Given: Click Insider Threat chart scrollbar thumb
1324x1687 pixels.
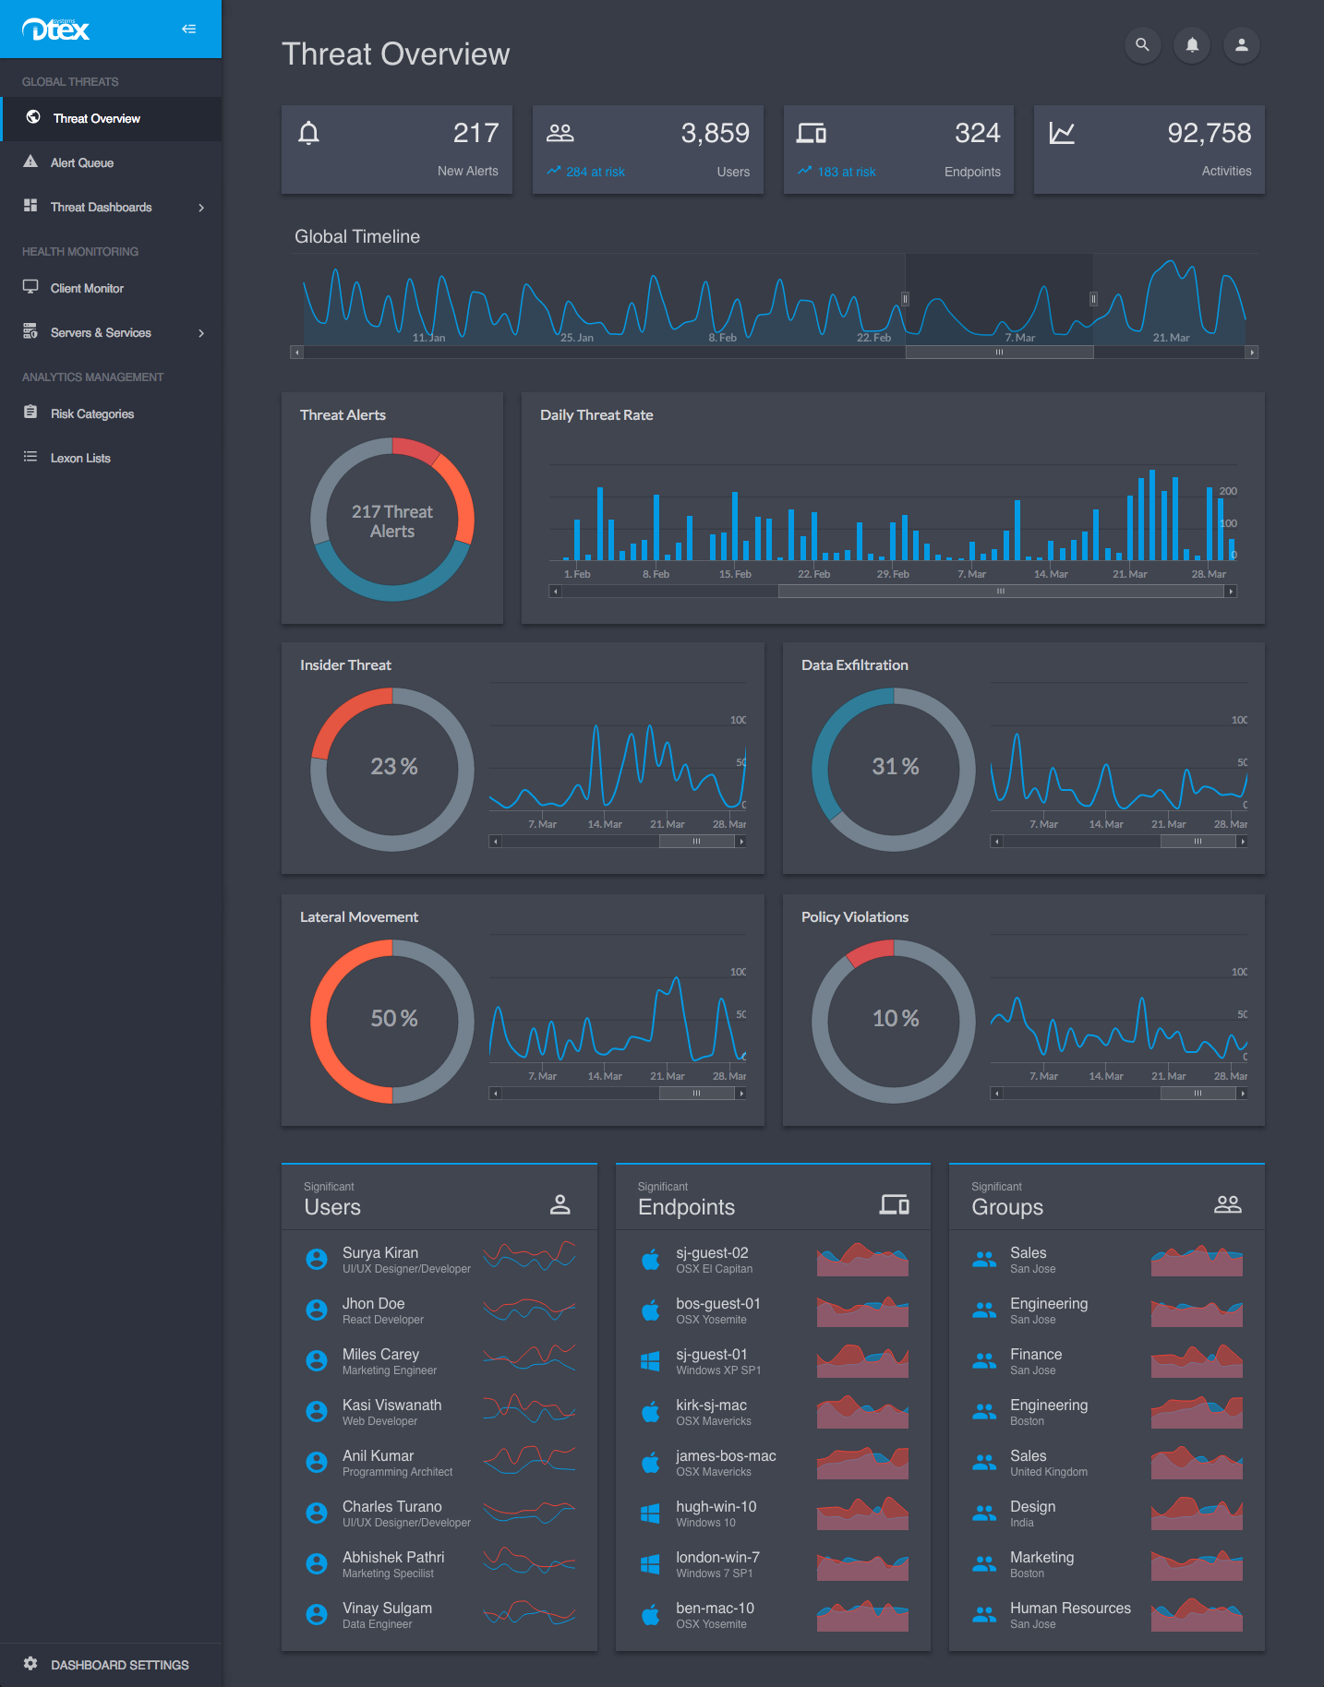Looking at the screenshot, I should click(x=696, y=842).
